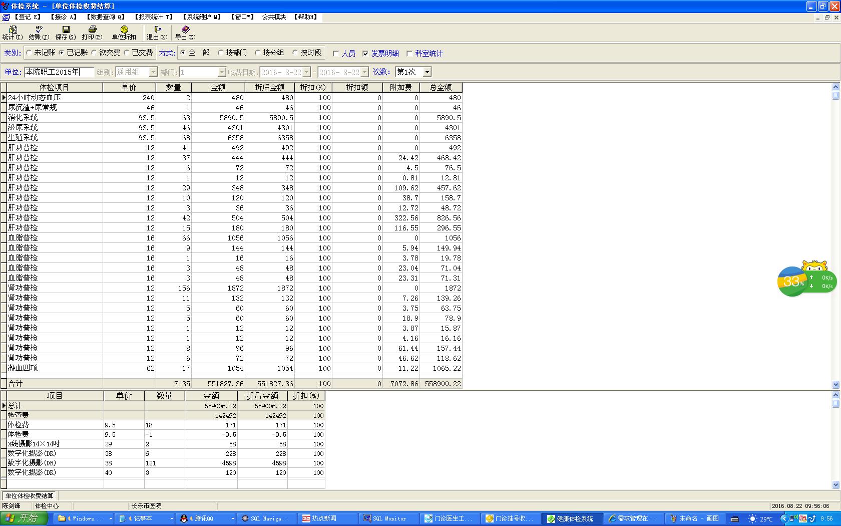Open the 【登记 E】 menu
841x526 pixels.
(x=28, y=17)
